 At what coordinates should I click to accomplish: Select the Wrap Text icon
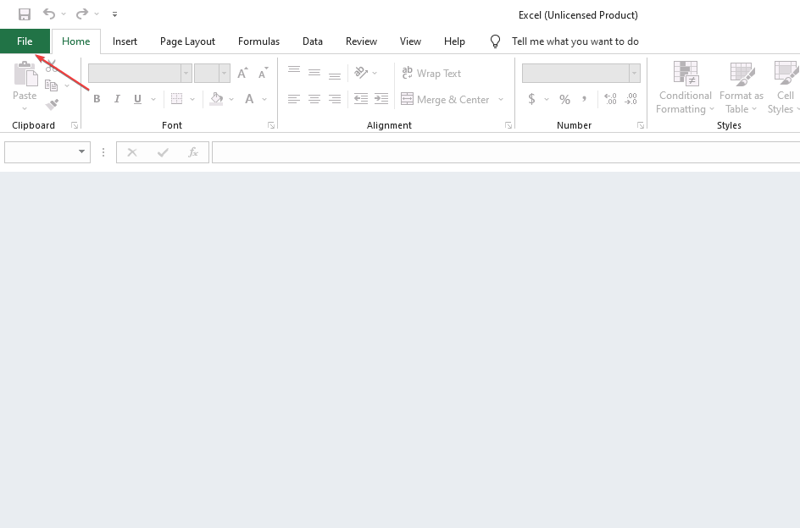(431, 74)
